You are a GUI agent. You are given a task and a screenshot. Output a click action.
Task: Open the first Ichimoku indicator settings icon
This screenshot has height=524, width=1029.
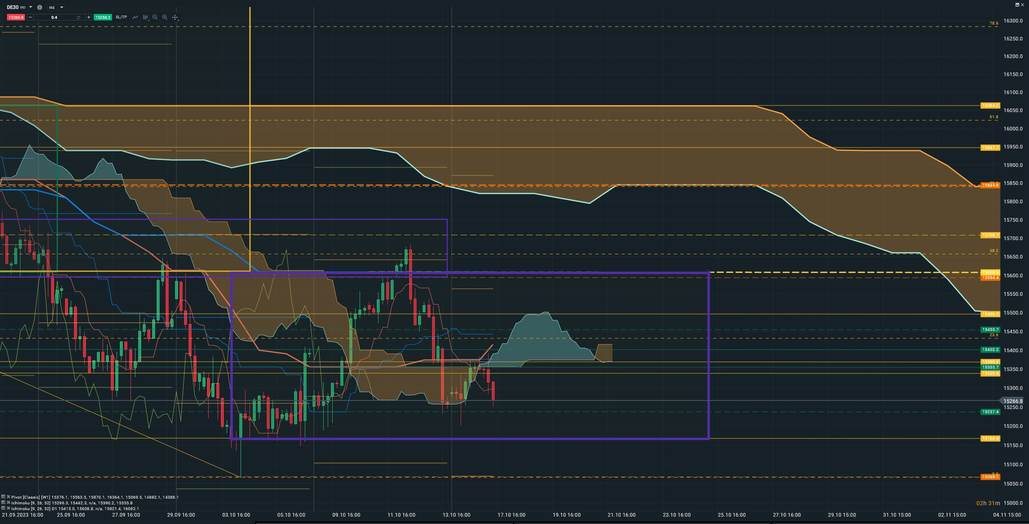coord(3,502)
